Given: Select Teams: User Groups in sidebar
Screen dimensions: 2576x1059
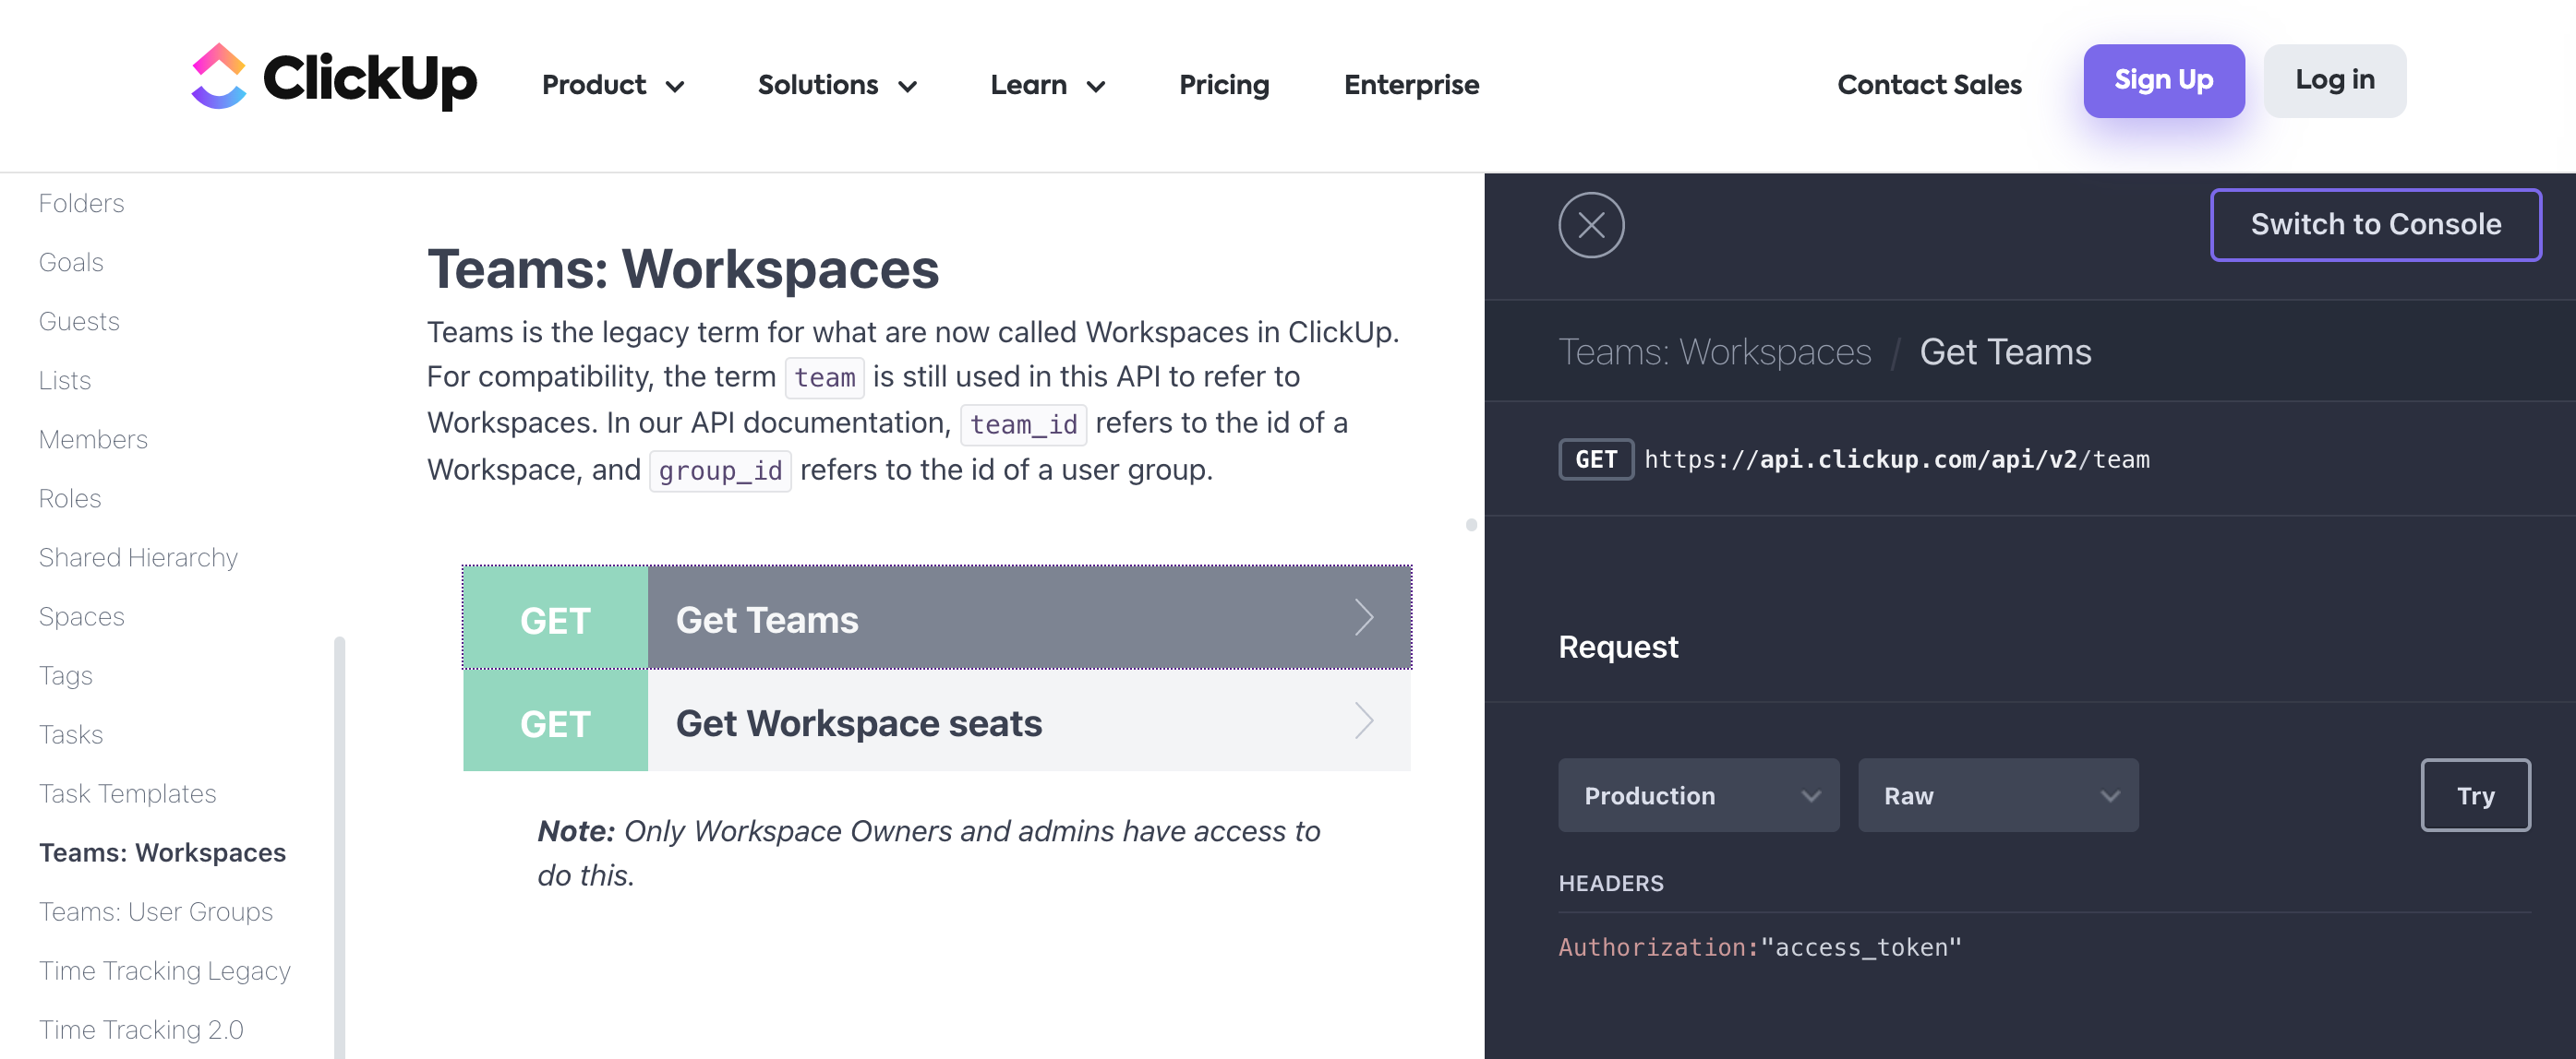Looking at the screenshot, I should (x=155, y=911).
